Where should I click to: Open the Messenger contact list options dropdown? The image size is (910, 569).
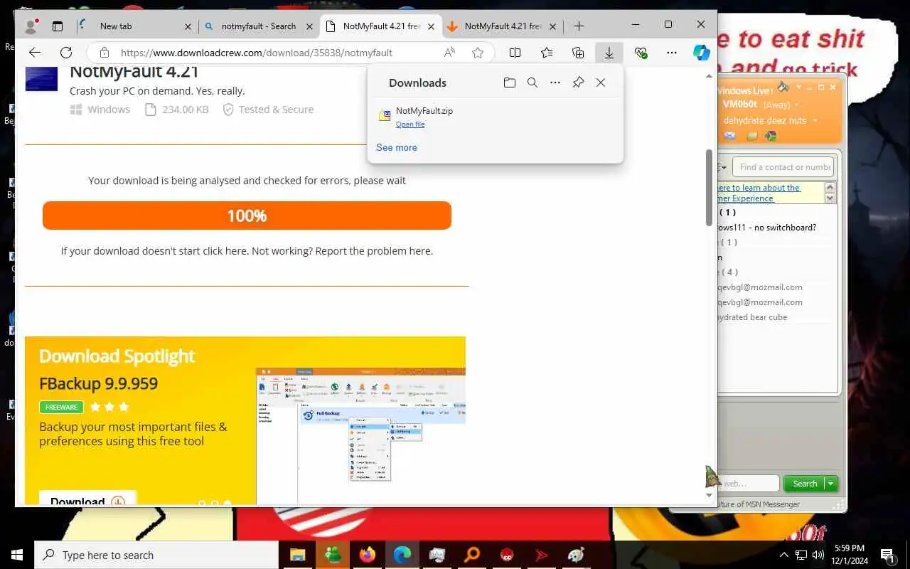722,167
